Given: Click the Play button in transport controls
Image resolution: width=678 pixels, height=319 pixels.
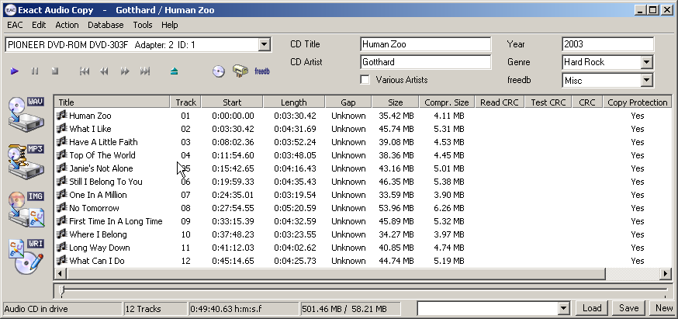Looking at the screenshot, I should (x=15, y=71).
